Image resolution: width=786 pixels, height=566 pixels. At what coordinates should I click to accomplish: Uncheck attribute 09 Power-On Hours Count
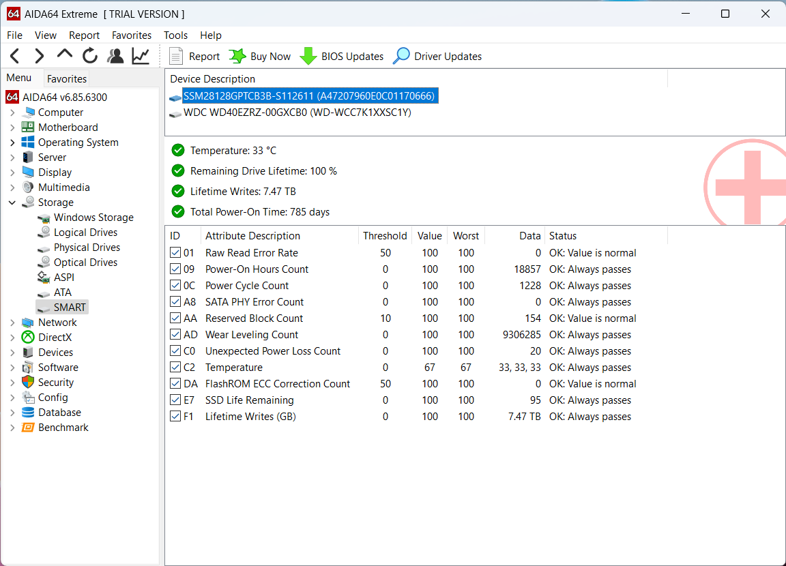(175, 269)
